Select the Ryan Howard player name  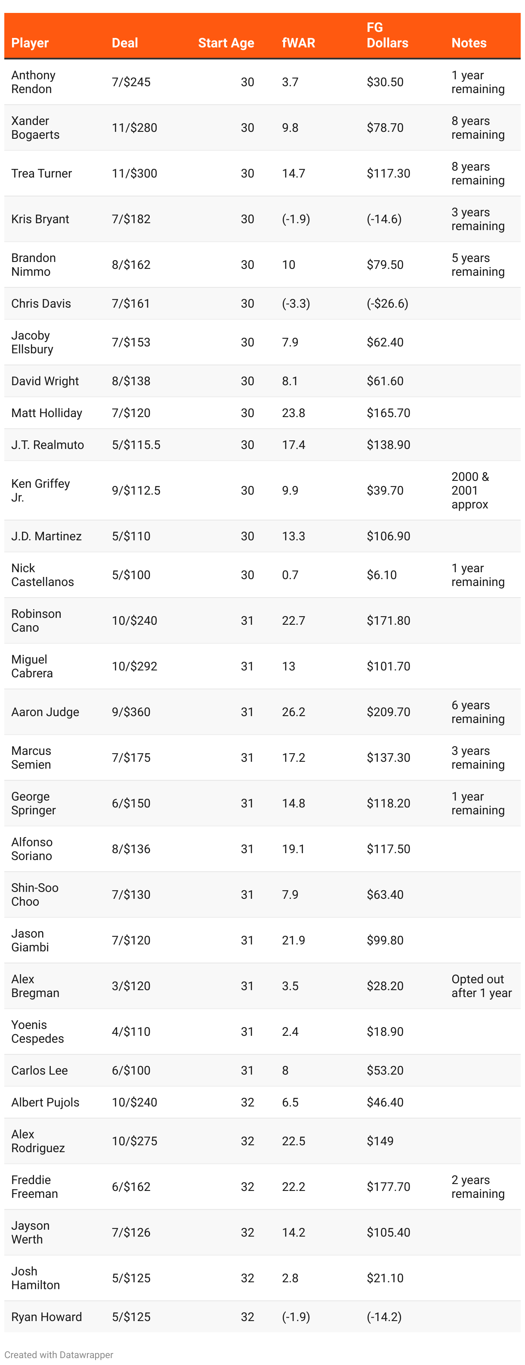click(x=46, y=1316)
